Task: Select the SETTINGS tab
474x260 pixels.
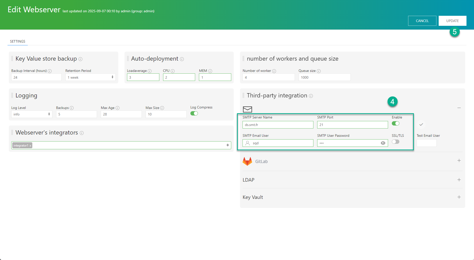Action: click(x=18, y=41)
